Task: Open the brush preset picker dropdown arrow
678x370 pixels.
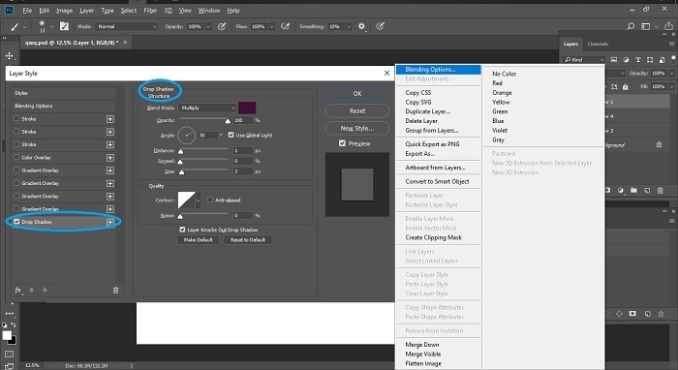Action: coord(51,26)
